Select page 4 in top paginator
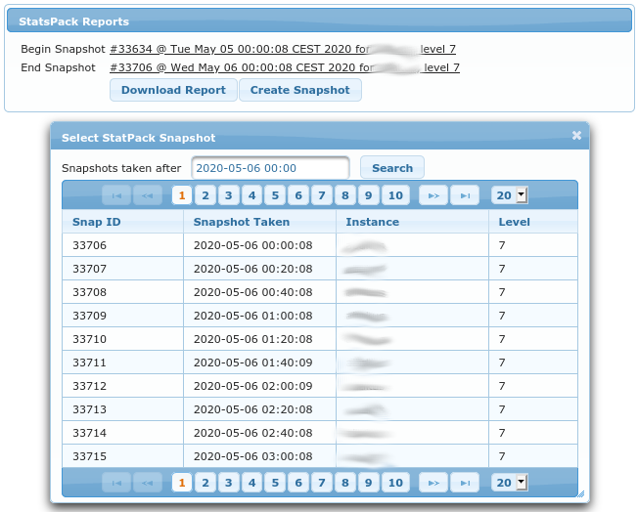This screenshot has height=512, width=638. pos(251,195)
